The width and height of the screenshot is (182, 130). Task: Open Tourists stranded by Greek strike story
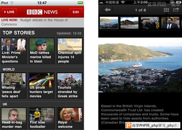[70, 86]
